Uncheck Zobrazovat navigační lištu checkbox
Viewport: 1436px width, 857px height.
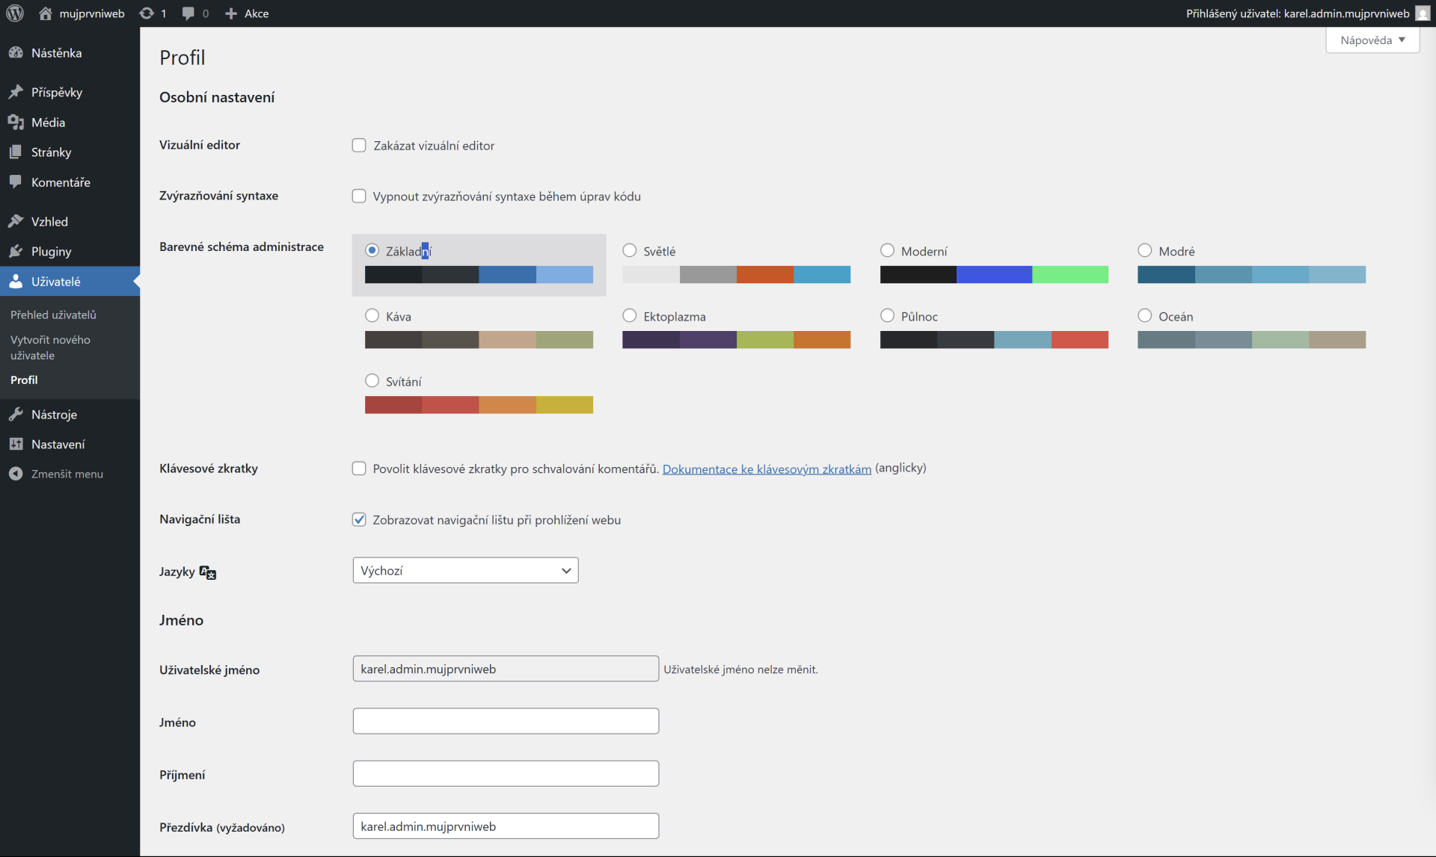[x=359, y=519]
